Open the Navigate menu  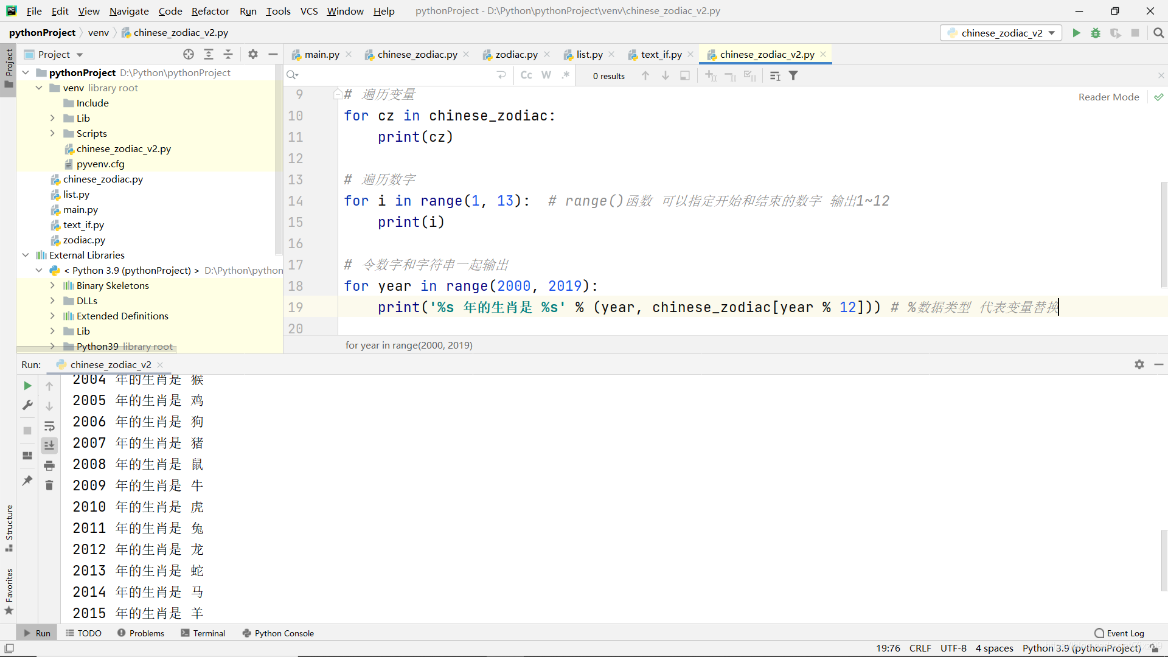[x=129, y=11]
